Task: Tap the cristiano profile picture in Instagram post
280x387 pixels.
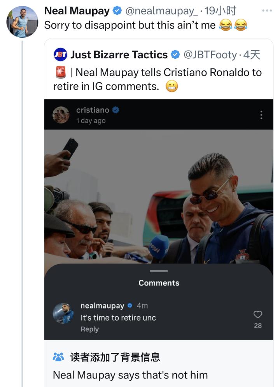Action: [x=61, y=115]
